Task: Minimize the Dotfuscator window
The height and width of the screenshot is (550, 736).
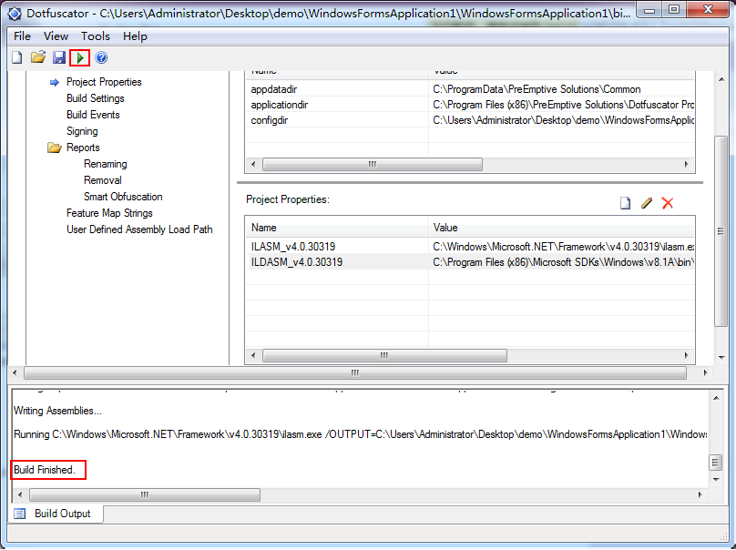Action: pyautogui.click(x=649, y=9)
